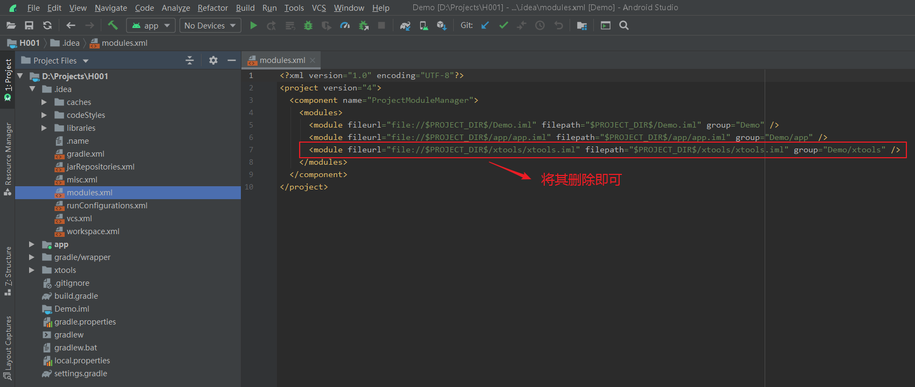Click the Git Update Project arrow
915x387 pixels.
[x=485, y=25]
